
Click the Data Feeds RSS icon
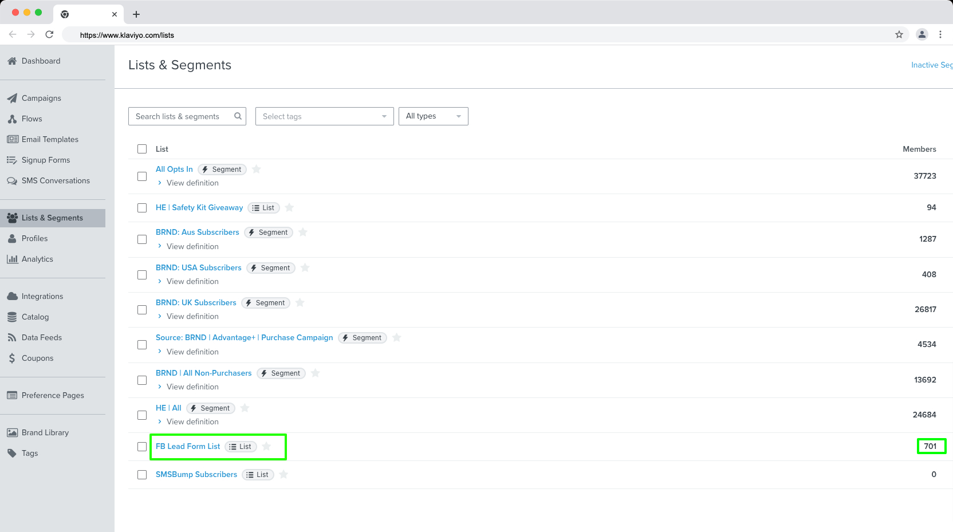[x=12, y=338]
